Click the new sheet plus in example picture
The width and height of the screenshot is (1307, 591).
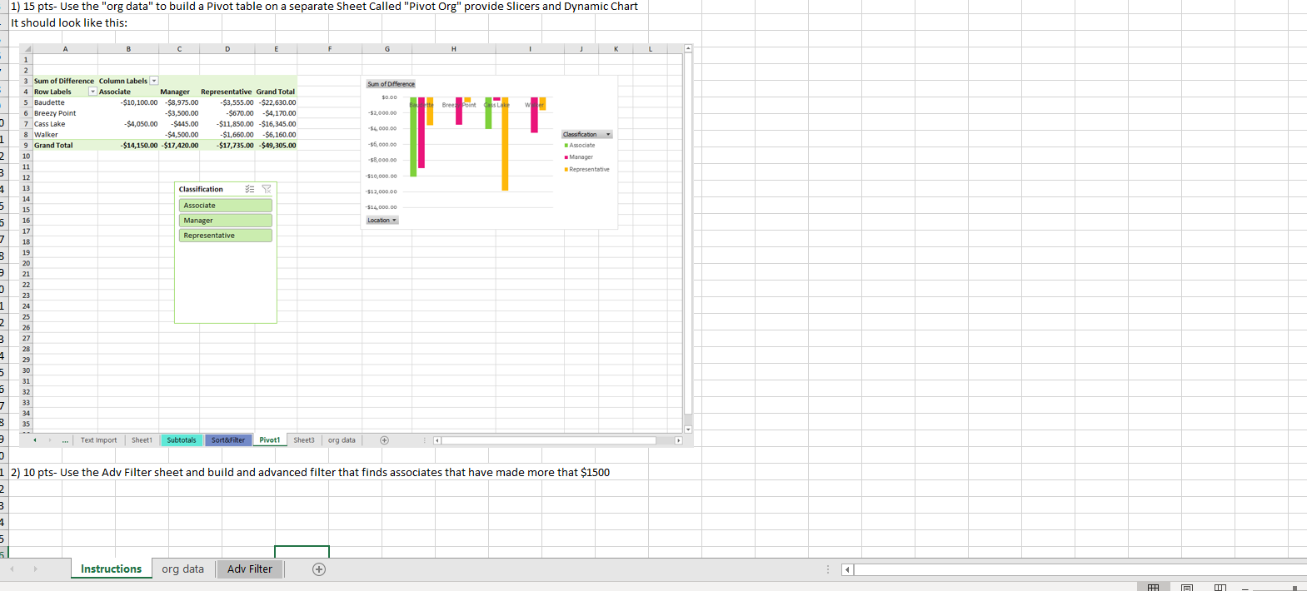[x=384, y=440]
